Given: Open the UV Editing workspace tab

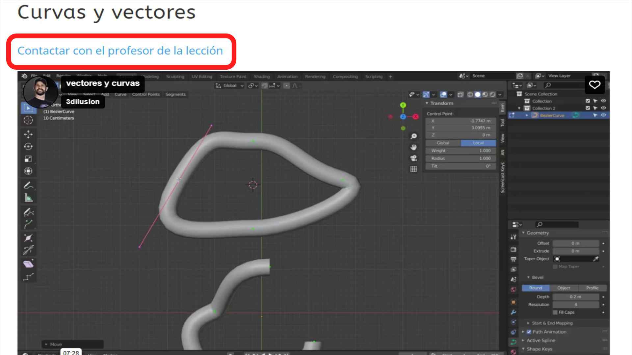Looking at the screenshot, I should click(x=202, y=77).
